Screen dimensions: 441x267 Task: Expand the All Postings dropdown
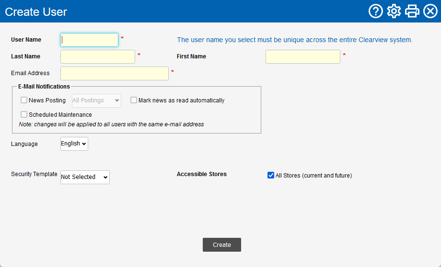coord(96,100)
